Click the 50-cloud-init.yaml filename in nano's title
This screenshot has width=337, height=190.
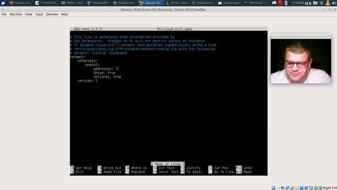[174, 29]
